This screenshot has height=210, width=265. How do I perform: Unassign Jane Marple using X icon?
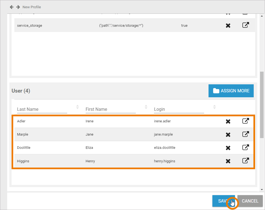(228, 135)
